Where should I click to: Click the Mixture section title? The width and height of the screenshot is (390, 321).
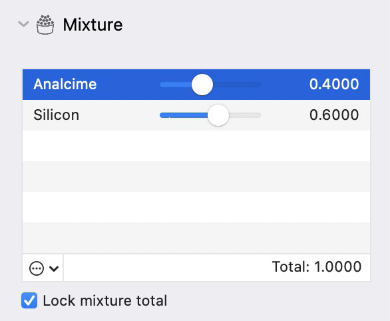click(93, 25)
